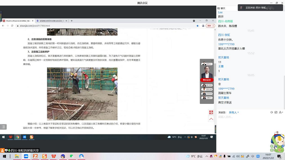Open the page outline menu button

coord(3,127)
